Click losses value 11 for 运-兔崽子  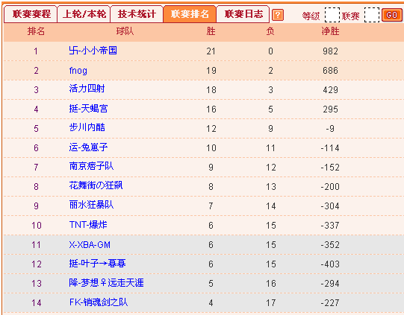click(271, 148)
